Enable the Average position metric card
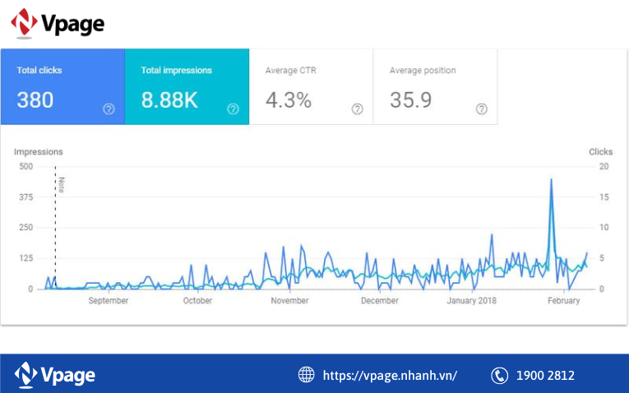629x393 pixels. click(x=435, y=87)
